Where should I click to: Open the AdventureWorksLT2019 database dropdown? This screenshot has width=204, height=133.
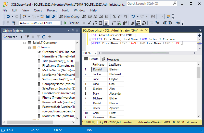[x=58, y=23]
